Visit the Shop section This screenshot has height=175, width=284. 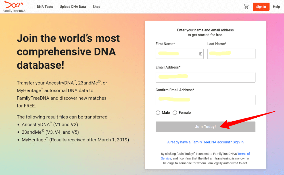click(x=96, y=7)
